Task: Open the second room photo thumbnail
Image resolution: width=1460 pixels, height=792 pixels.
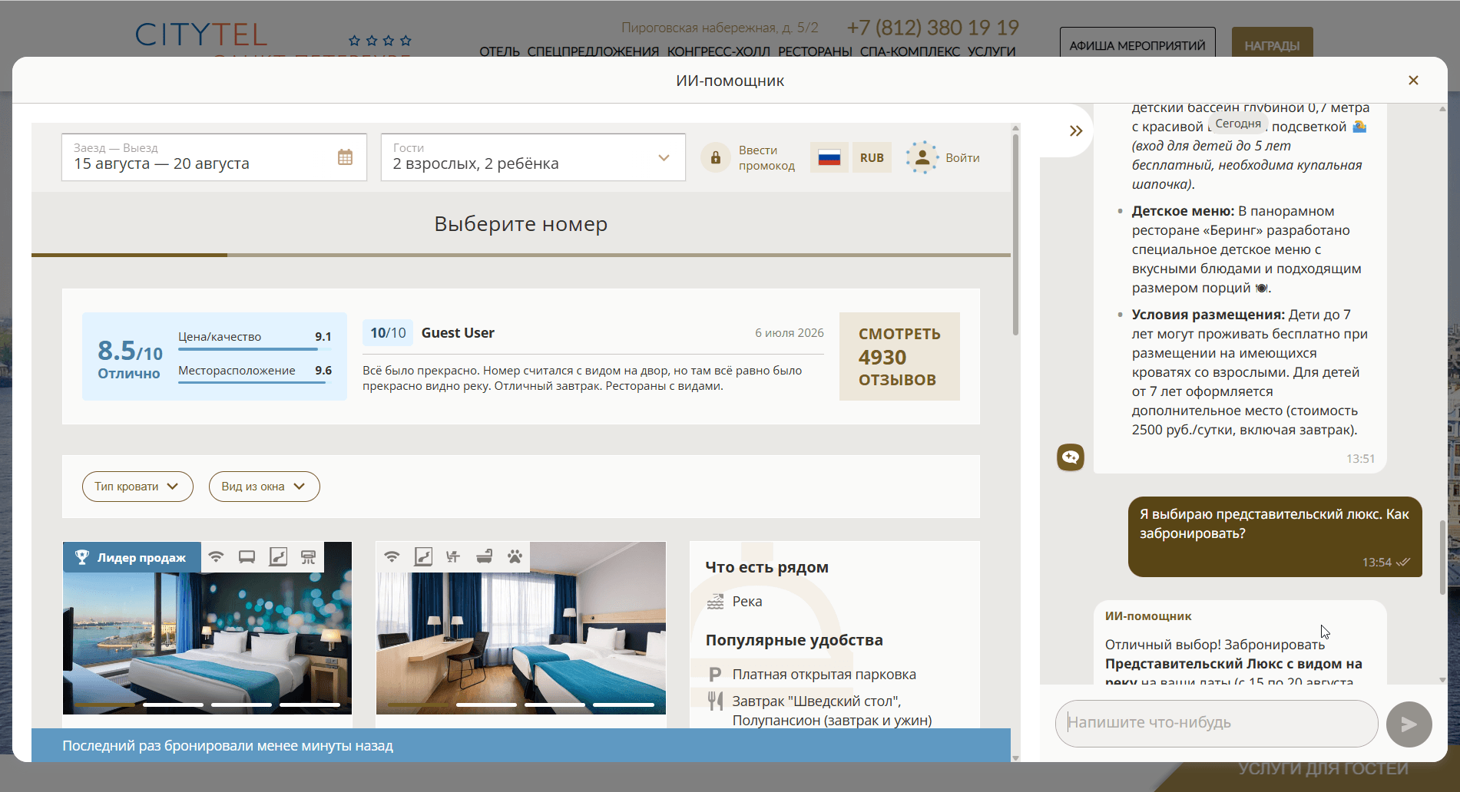Action: pyautogui.click(x=521, y=628)
